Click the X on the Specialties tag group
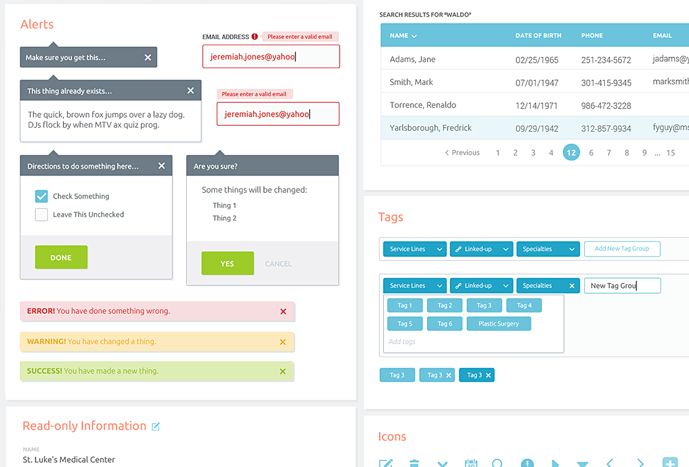The height and width of the screenshot is (467, 689). pyautogui.click(x=572, y=286)
